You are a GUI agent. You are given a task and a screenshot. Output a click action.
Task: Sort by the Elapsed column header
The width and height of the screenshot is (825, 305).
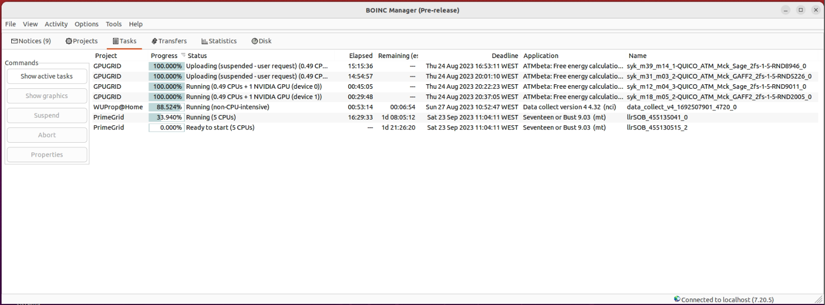click(x=361, y=55)
